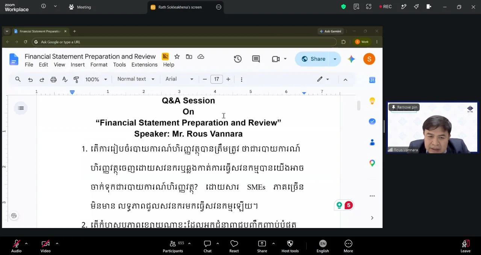Show all comments icon in Docs
This screenshot has height=255, width=481.
click(256, 59)
